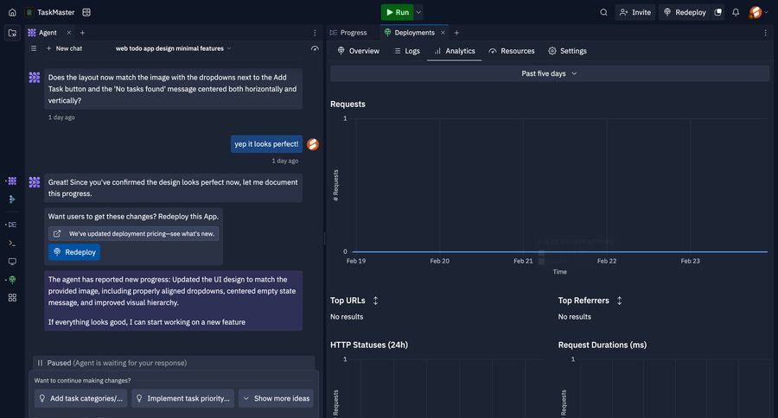Switch to the Agent tab

coord(48,33)
